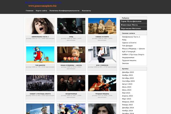Click the ТРУДНАЯ МИШЕНЬ card title

(102, 94)
